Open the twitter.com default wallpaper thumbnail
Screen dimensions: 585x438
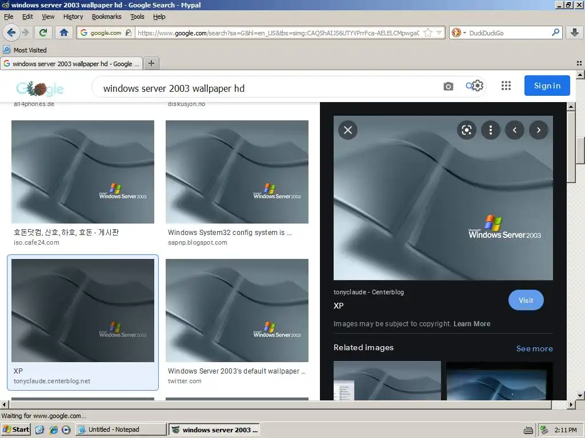[237, 310]
